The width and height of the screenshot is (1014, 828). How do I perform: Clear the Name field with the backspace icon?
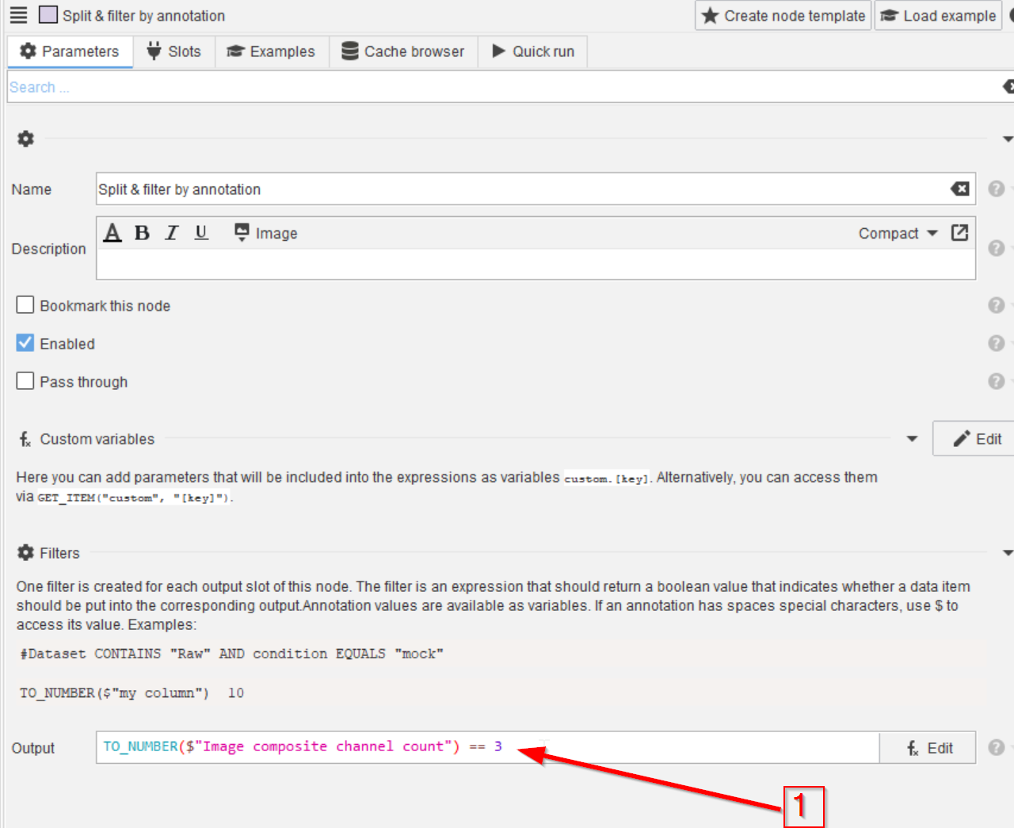pos(959,189)
